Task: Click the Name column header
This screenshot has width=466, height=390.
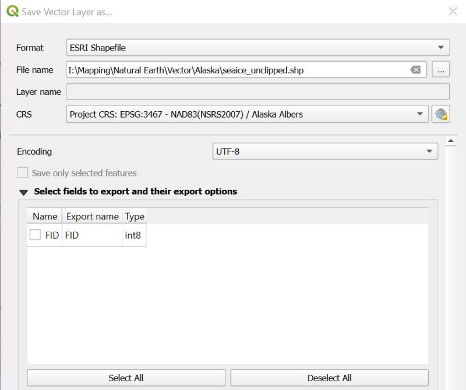Action: (x=45, y=216)
